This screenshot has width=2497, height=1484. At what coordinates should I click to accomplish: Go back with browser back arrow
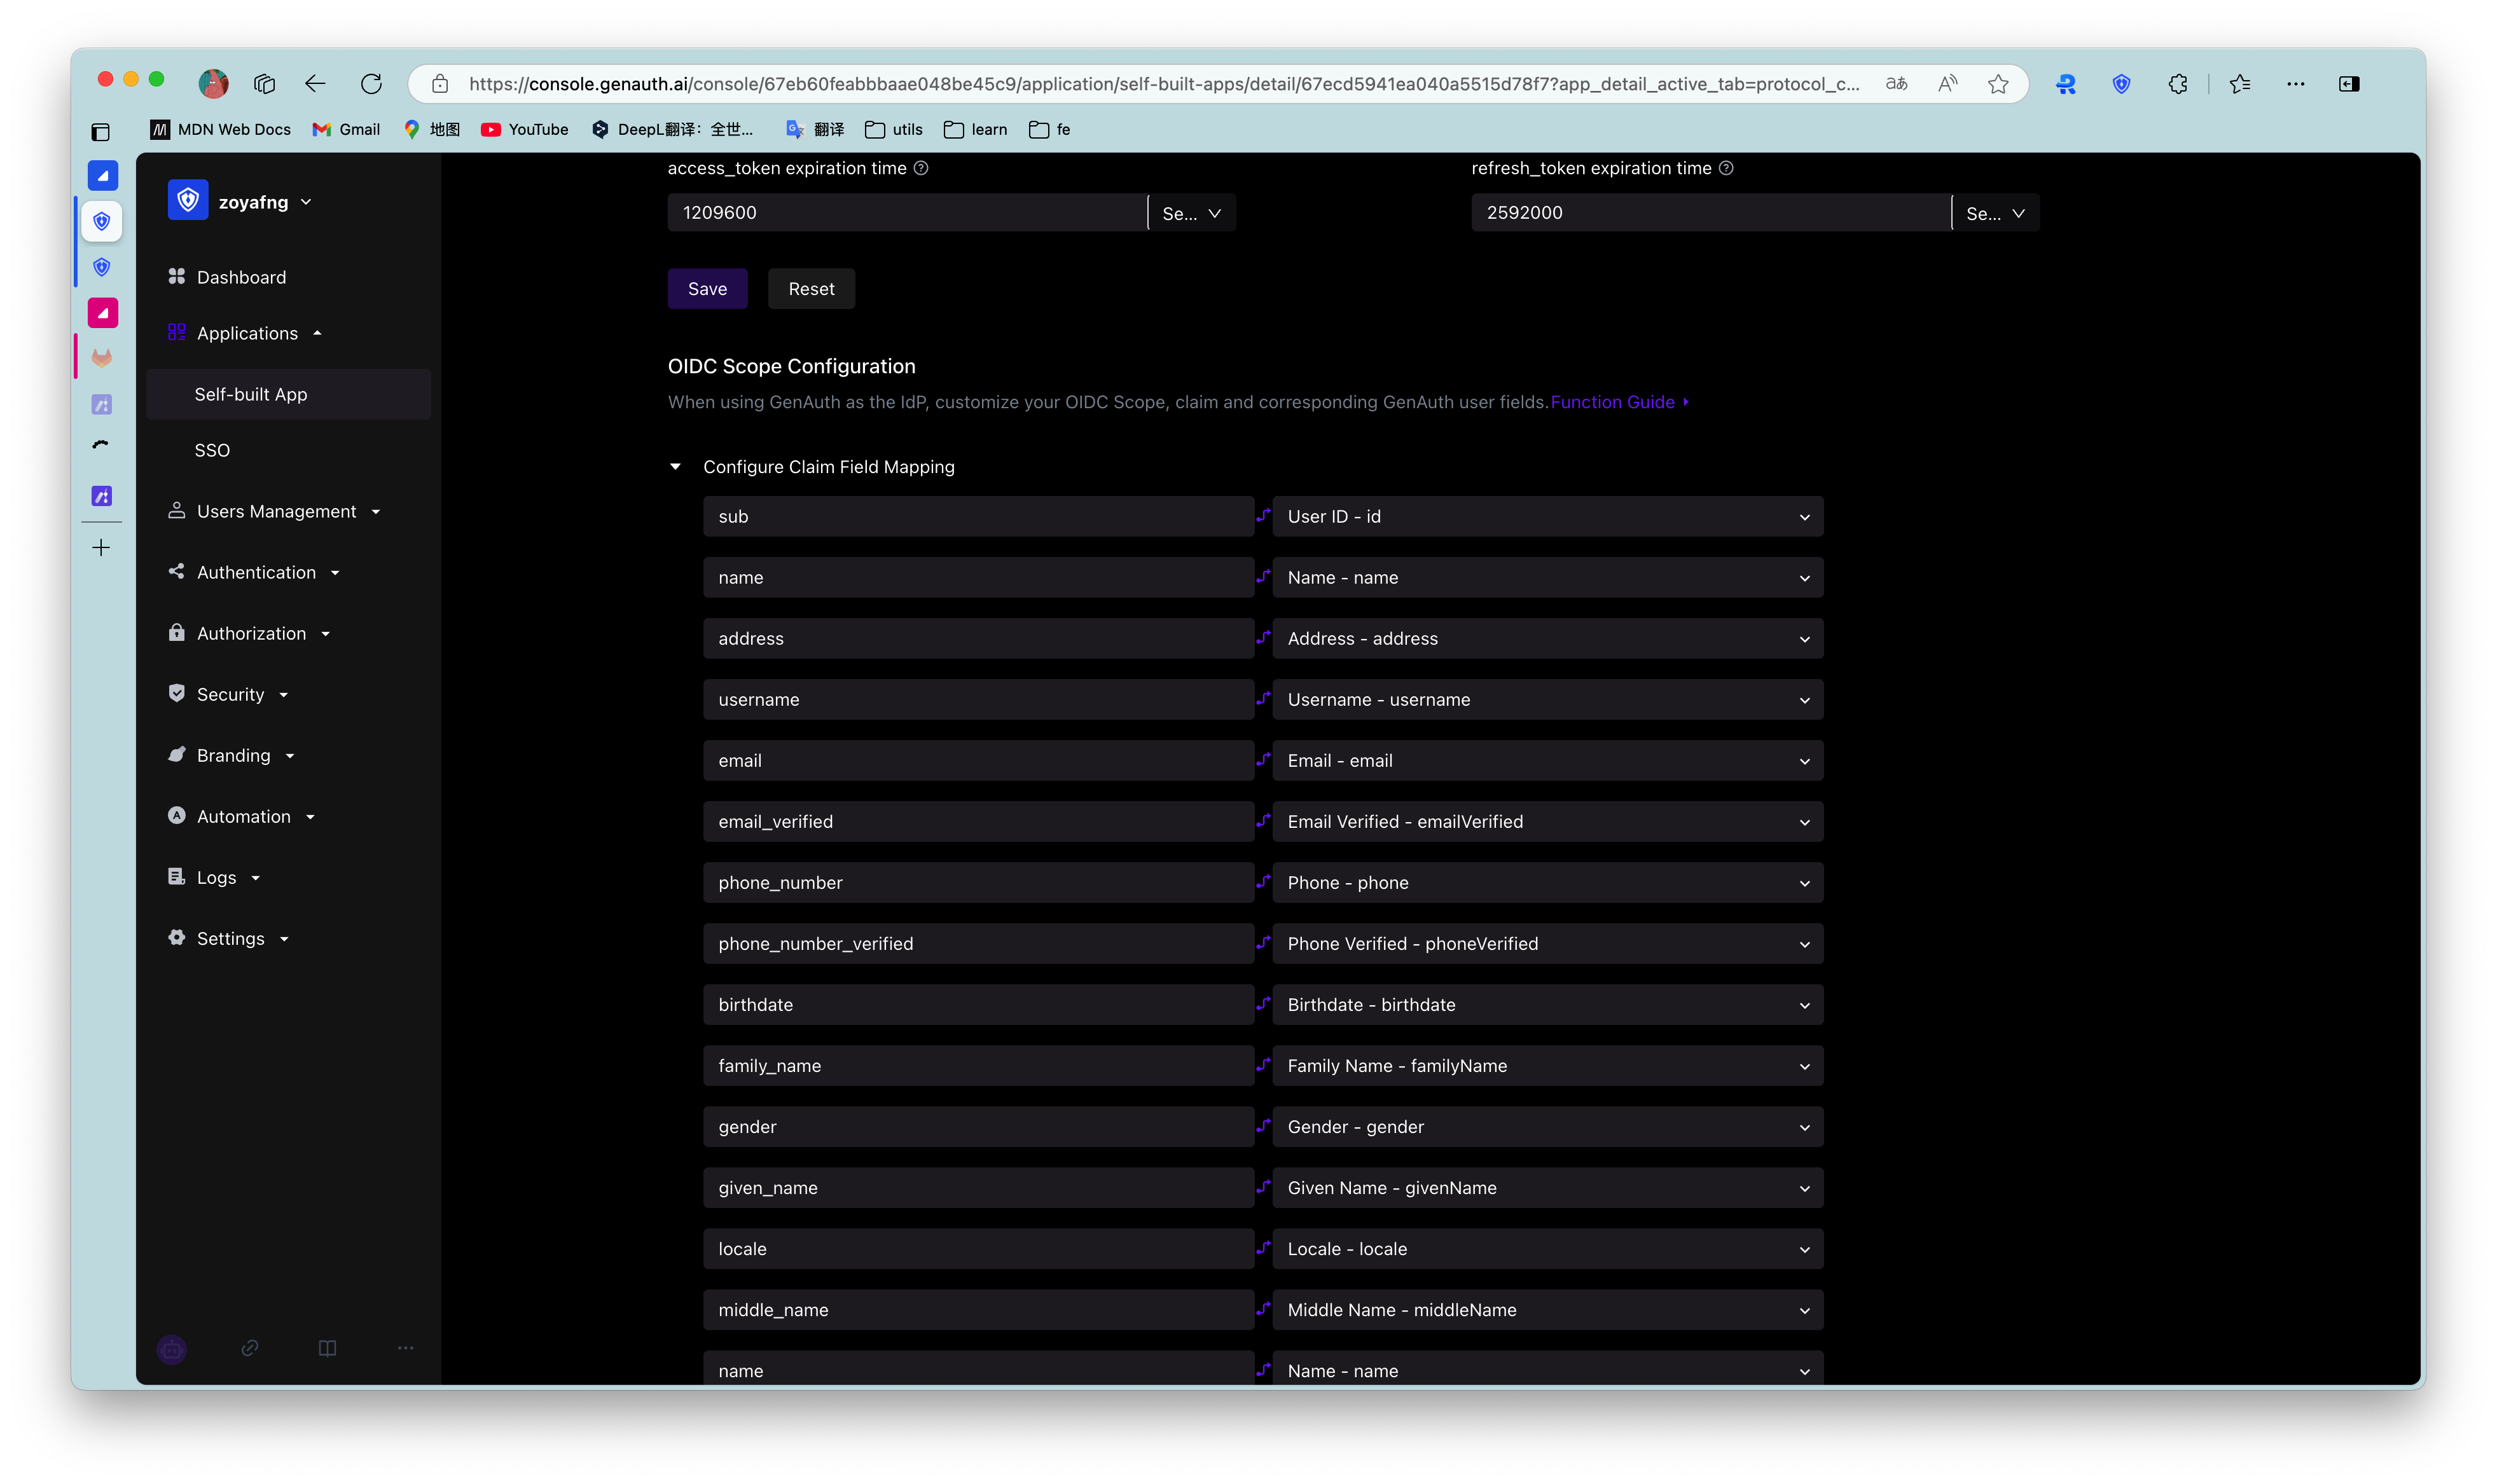pyautogui.click(x=315, y=84)
